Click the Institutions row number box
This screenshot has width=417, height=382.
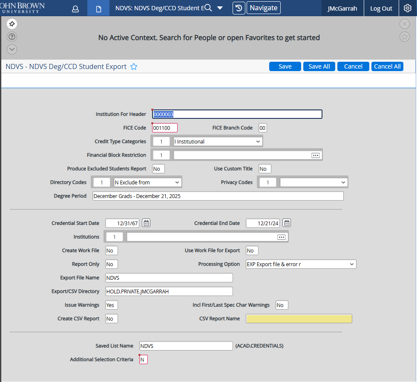(114, 237)
